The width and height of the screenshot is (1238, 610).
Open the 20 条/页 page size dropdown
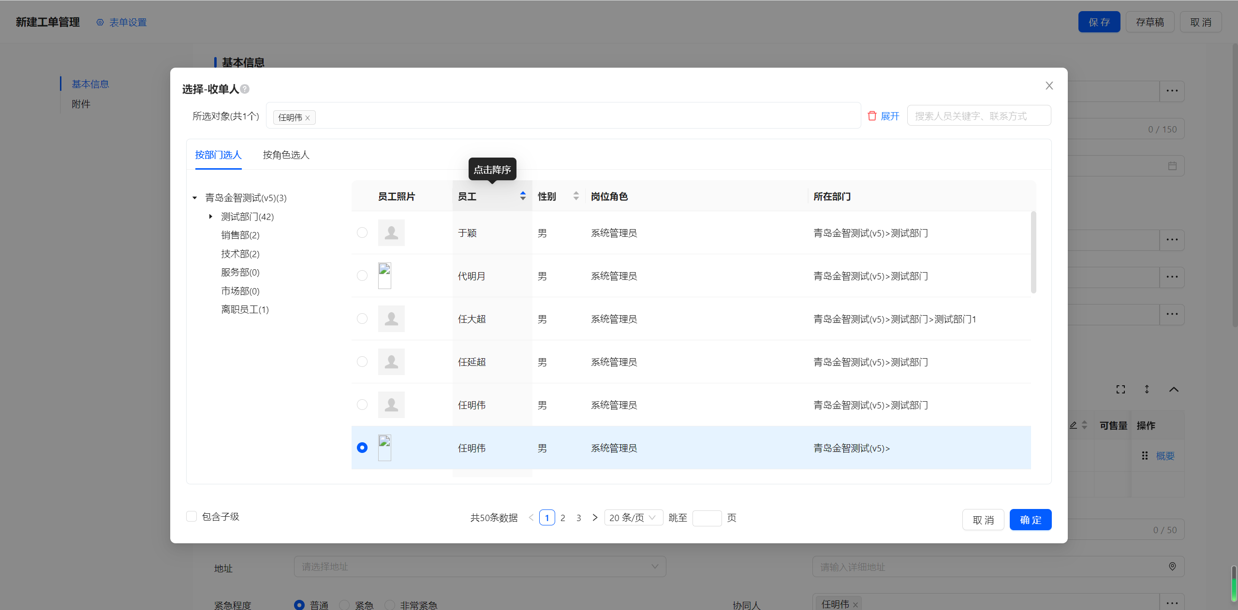634,518
